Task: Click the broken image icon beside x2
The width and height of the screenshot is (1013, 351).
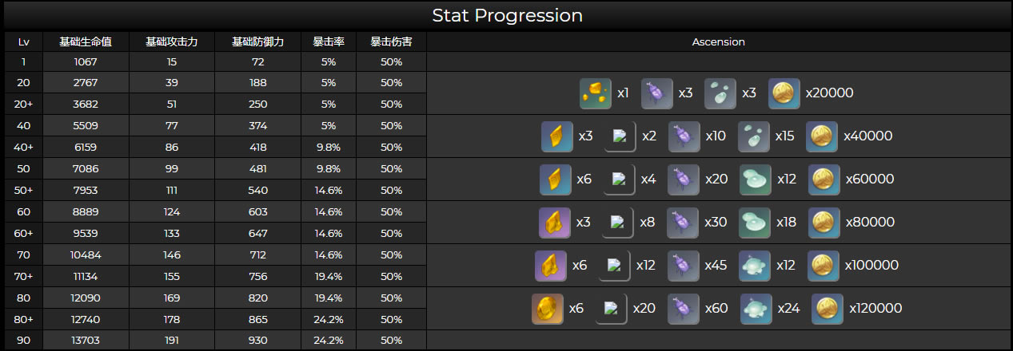Action: [x=620, y=136]
